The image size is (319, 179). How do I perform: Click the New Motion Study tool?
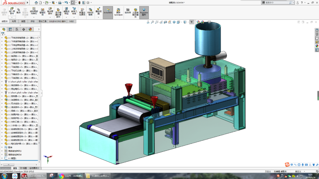[x=82, y=12]
